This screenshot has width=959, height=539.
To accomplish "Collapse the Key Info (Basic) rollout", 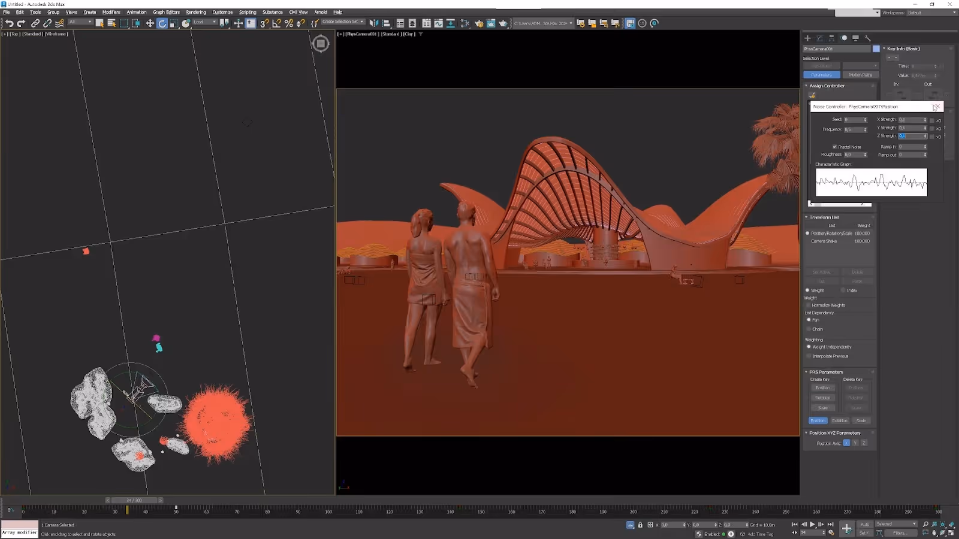I will (x=884, y=49).
